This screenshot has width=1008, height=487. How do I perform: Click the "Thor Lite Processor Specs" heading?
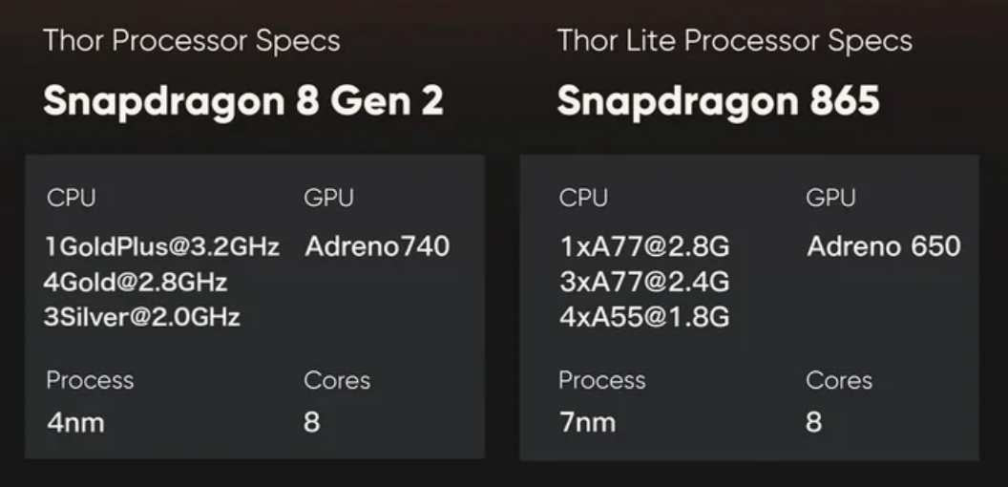tap(734, 42)
